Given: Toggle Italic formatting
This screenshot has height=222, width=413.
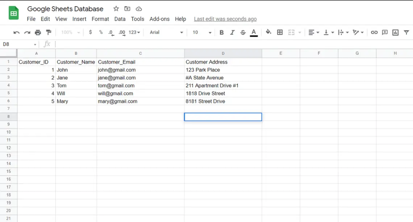Looking at the screenshot, I should point(232,33).
